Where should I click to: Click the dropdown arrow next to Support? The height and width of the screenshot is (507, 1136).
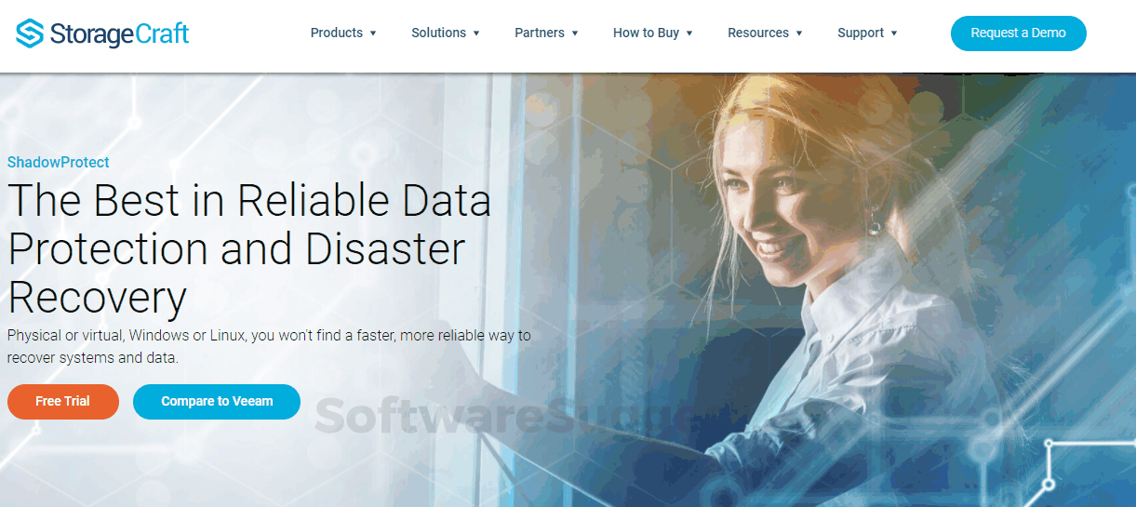click(x=894, y=33)
